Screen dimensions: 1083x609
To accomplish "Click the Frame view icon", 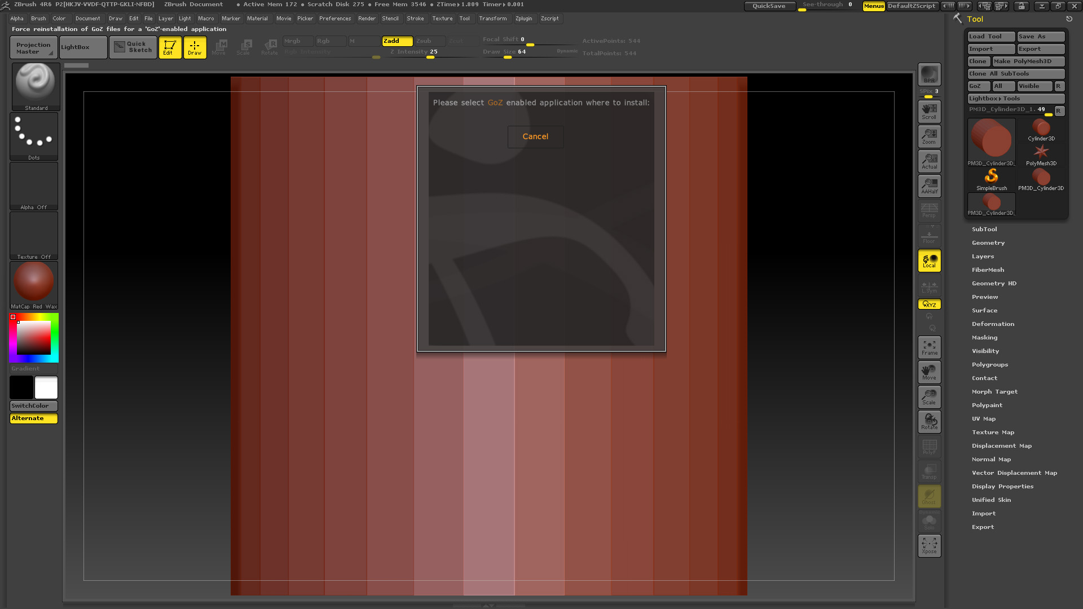I will 929,347.
